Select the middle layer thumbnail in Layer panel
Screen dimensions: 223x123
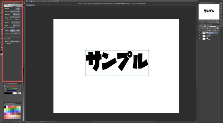tap(204, 36)
